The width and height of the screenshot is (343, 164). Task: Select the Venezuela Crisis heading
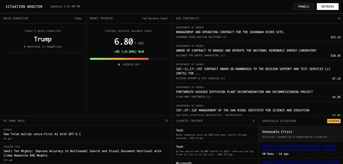coord(277,132)
